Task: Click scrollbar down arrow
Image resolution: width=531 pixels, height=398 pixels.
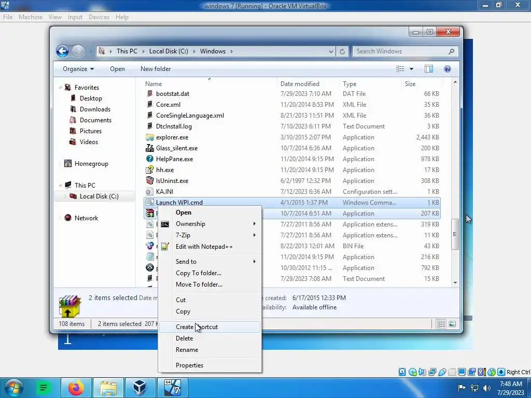Action: click(x=455, y=282)
